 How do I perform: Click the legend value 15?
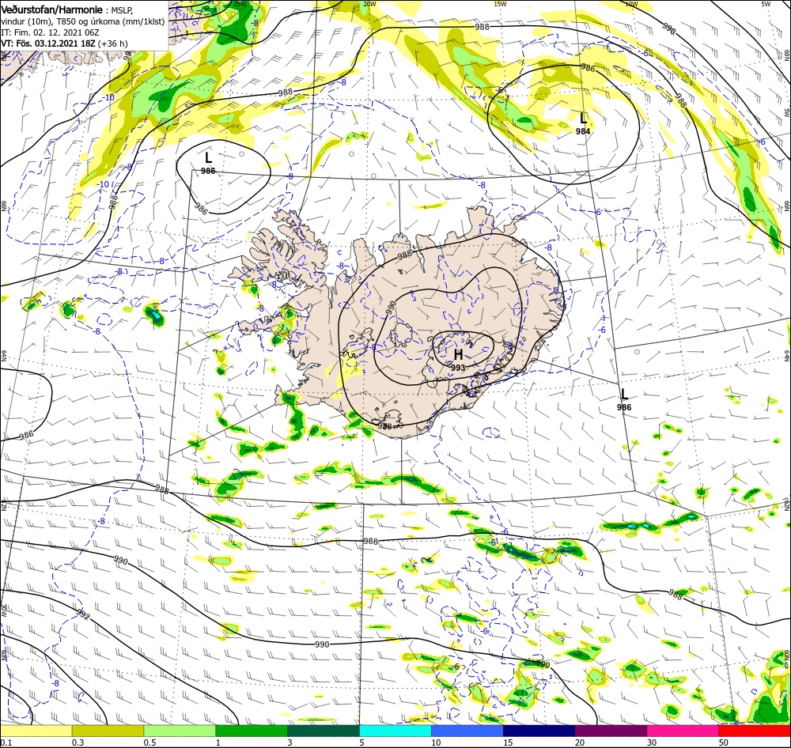pos(508,742)
